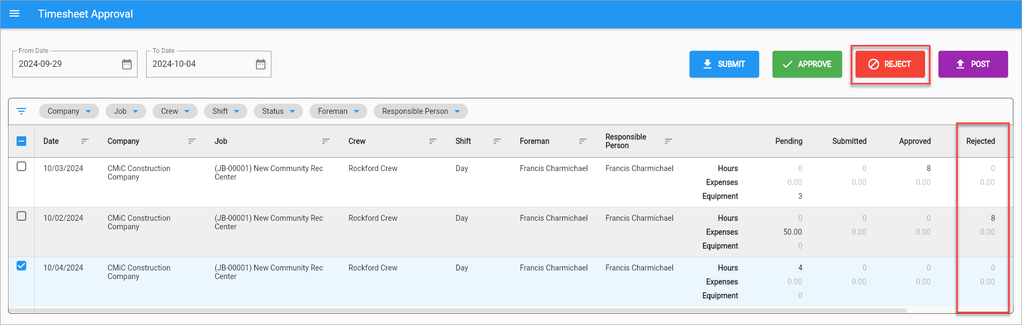Screen dimensions: 1022x325
Task: Toggle the select-all header checkbox
Action: 21,141
